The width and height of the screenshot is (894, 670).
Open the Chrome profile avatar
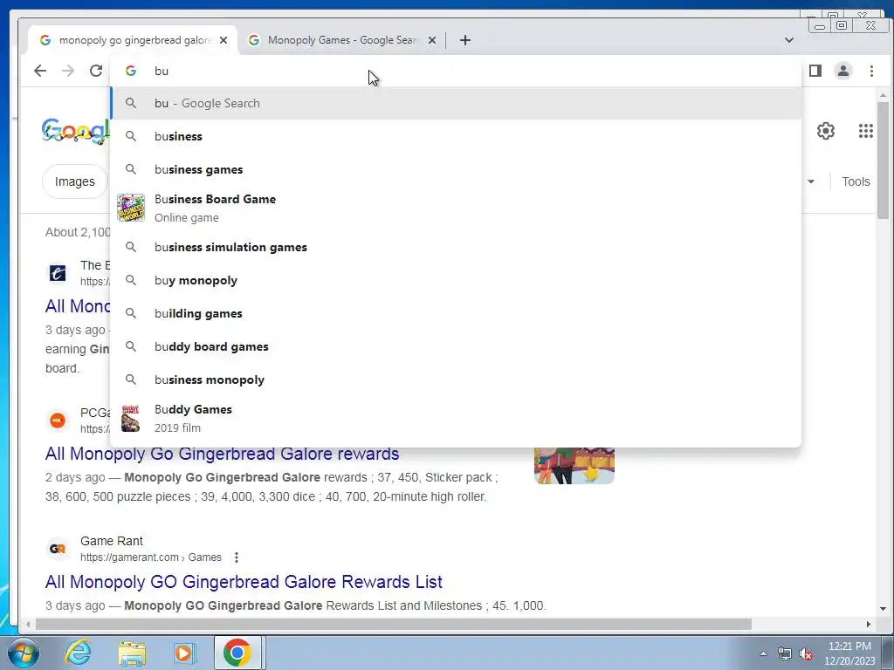point(843,71)
